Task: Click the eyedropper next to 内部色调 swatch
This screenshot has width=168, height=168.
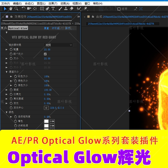Action: point(52,126)
